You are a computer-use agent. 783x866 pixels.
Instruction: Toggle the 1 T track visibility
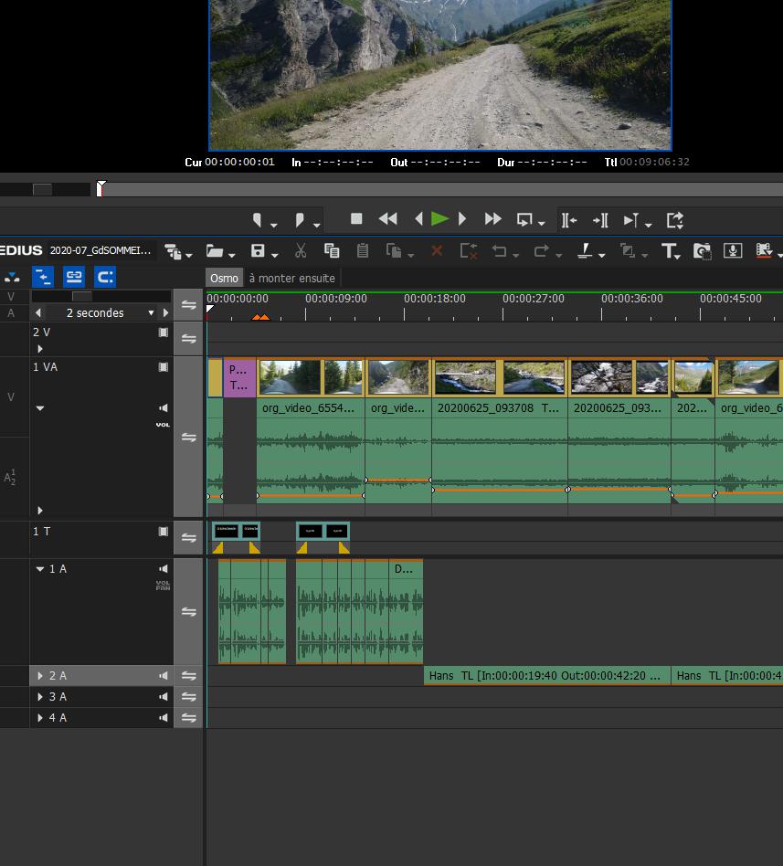(x=164, y=532)
